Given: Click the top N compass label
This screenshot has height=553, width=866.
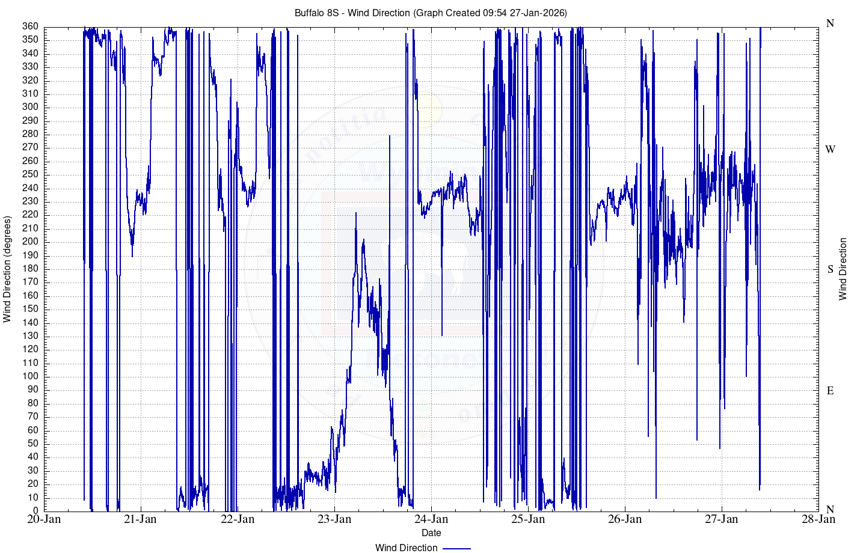Looking at the screenshot, I should point(831,23).
